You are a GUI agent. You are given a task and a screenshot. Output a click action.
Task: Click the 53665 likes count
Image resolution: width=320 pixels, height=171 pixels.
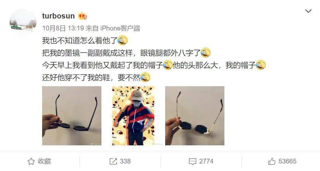[x=287, y=161]
